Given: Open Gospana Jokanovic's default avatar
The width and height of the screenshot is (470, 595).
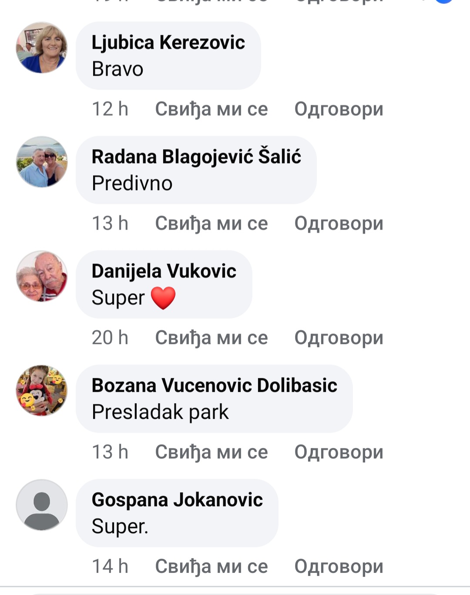Looking at the screenshot, I should 42,505.
